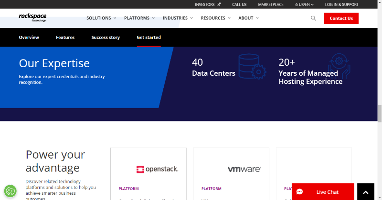This screenshot has width=382, height=200.
Task: Click the Contact Us button
Action: [x=341, y=18]
